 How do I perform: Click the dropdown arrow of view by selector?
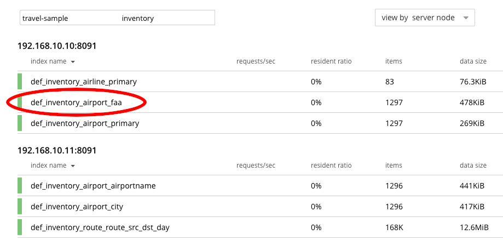coord(465,18)
